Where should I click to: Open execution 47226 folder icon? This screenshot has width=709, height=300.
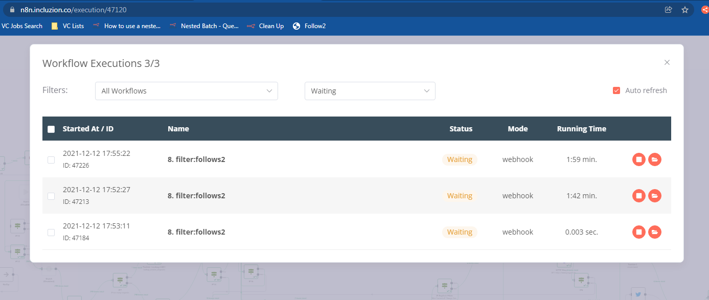coord(654,159)
